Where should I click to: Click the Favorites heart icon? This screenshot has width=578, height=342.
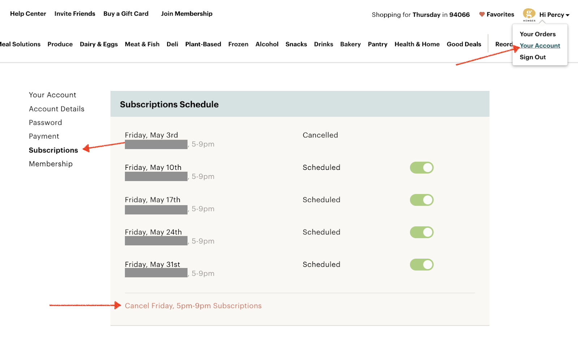pos(482,14)
